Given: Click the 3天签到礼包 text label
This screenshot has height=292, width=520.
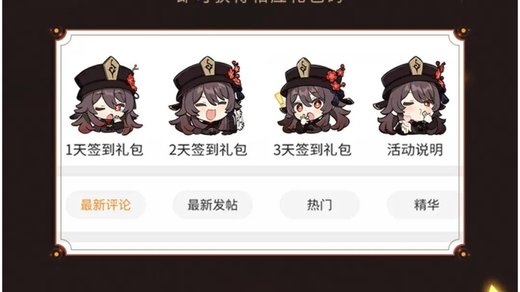Looking at the screenshot, I should 312,150.
